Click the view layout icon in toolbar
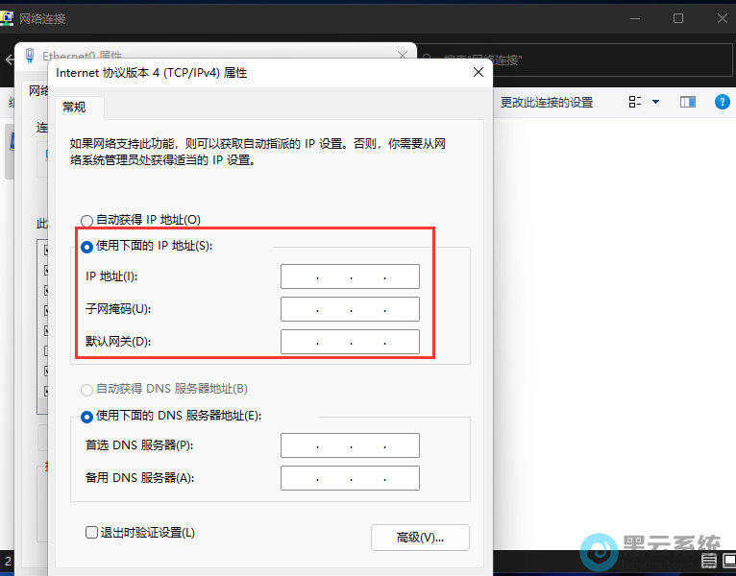The height and width of the screenshot is (576, 736). 634,102
